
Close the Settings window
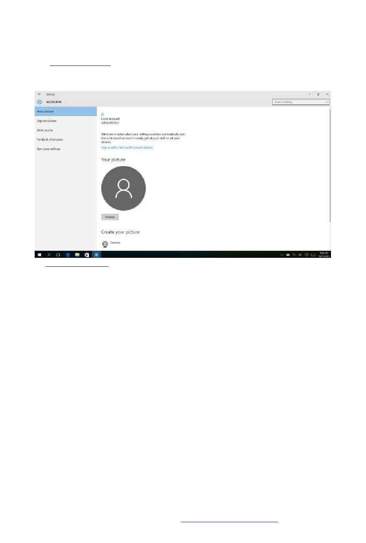327,94
